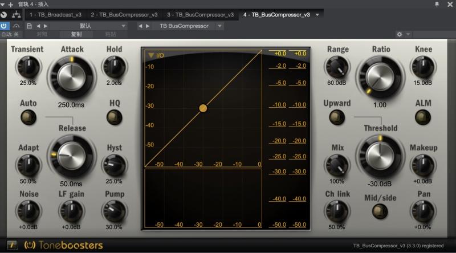Image resolution: width=456 pixels, height=253 pixels.
Task: Click the Adapt knob
Action: pyautogui.click(x=28, y=165)
